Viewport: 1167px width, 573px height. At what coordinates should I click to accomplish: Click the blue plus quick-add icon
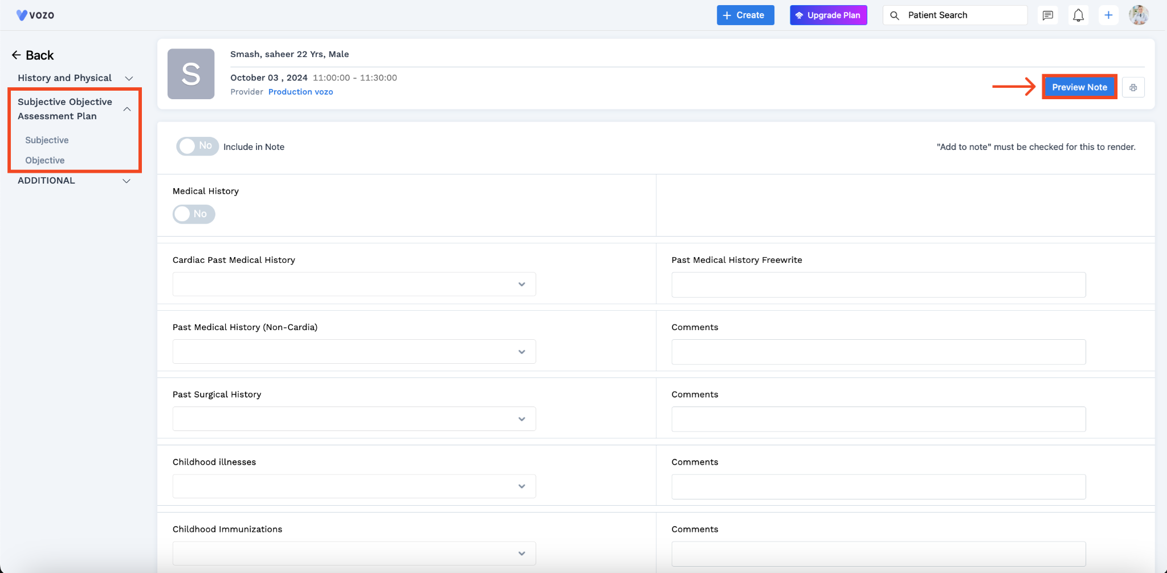pos(1108,15)
